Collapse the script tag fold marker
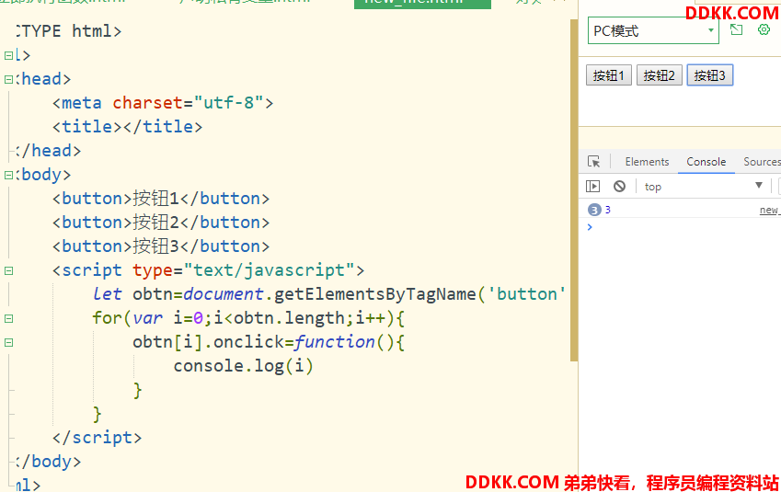781x492 pixels. pyautogui.click(x=8, y=271)
